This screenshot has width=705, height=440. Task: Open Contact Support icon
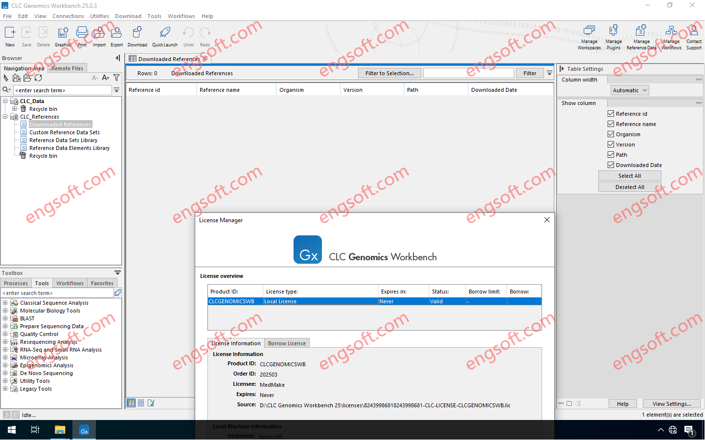[x=694, y=31]
